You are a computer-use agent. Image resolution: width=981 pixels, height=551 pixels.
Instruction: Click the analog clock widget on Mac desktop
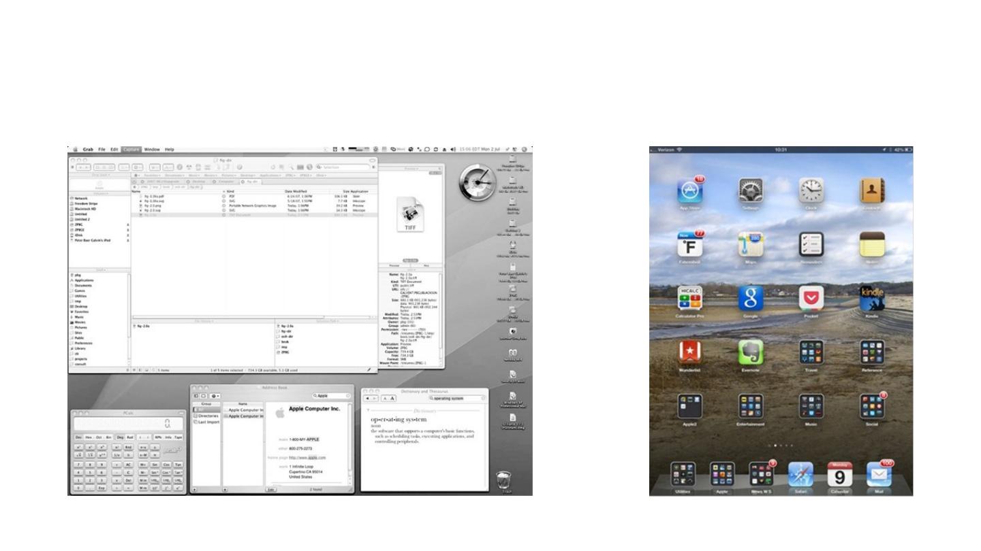(x=478, y=183)
